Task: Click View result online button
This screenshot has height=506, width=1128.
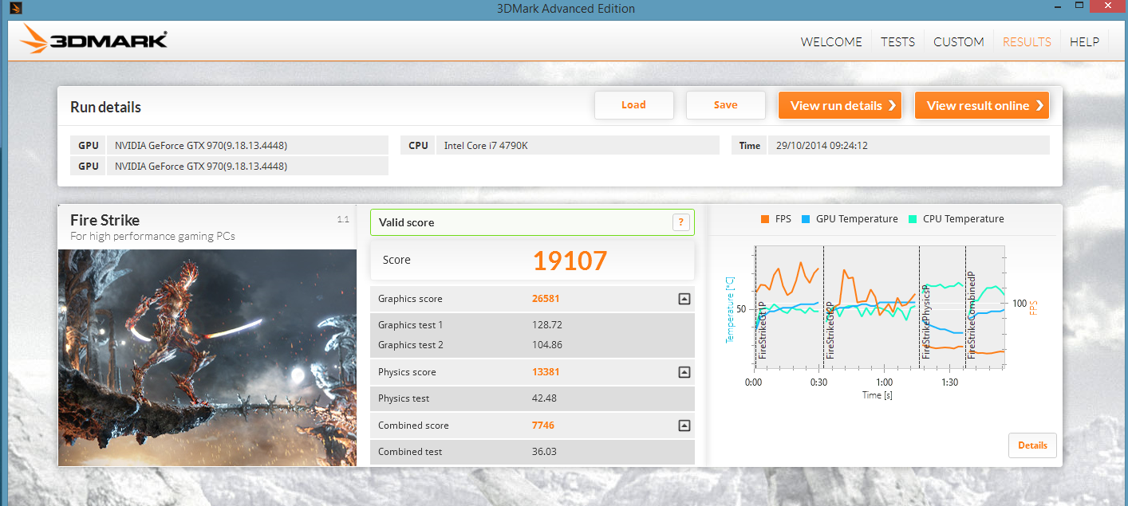Action: pos(982,105)
